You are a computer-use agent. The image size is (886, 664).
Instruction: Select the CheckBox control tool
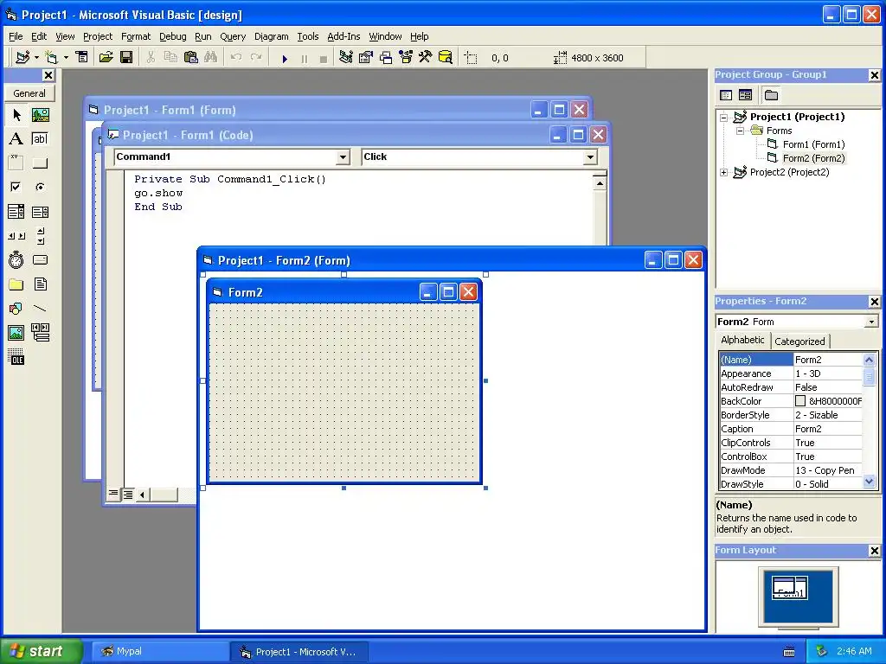pos(16,187)
